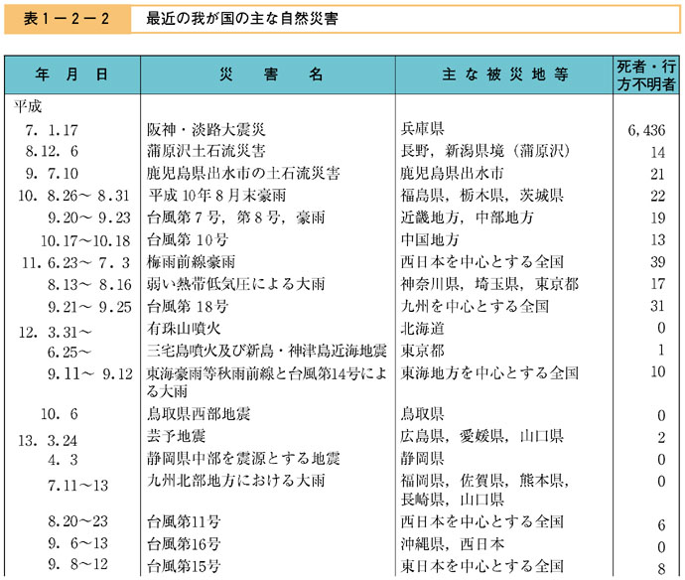The width and height of the screenshot is (685, 580).
Task: Click the 兵庫県 affected area cell
Action: pyautogui.click(x=423, y=128)
